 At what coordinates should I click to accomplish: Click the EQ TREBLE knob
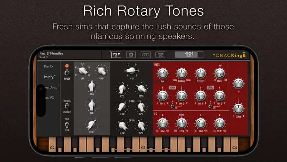(x=220, y=124)
